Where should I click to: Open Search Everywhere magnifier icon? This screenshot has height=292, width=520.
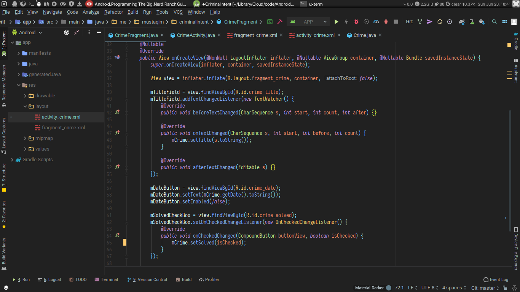[x=494, y=22]
